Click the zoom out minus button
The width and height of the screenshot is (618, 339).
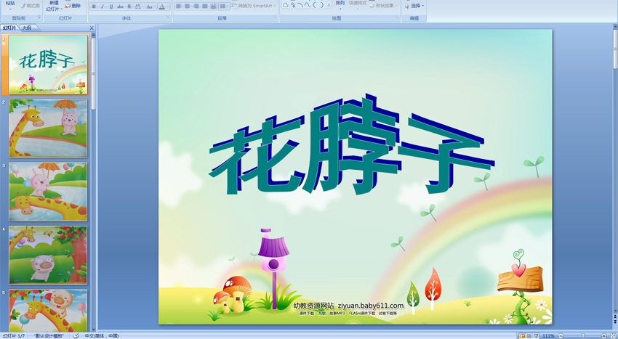[561, 336]
